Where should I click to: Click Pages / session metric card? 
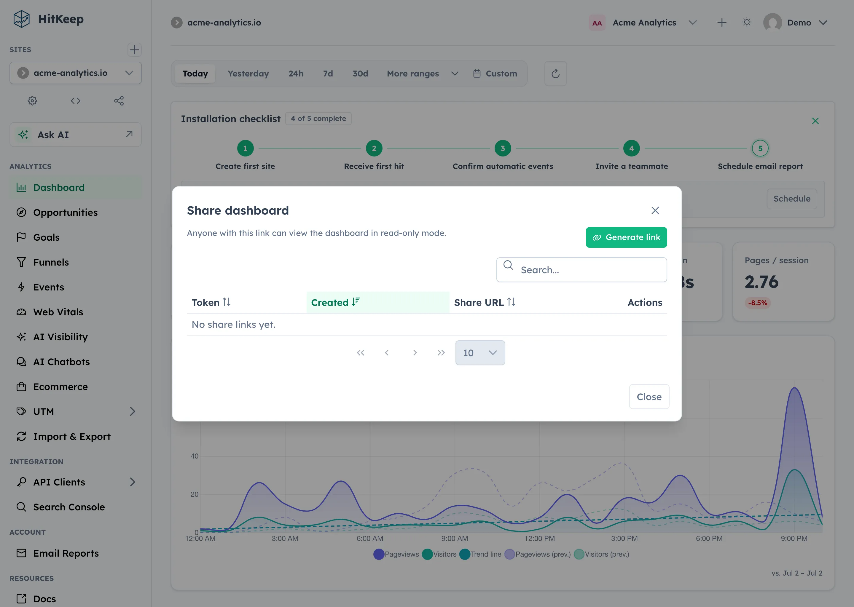tap(783, 282)
